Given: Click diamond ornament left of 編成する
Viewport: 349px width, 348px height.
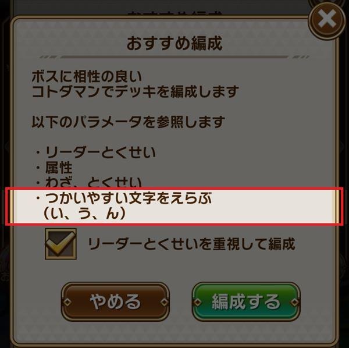Looking at the screenshot, I should (197, 302).
